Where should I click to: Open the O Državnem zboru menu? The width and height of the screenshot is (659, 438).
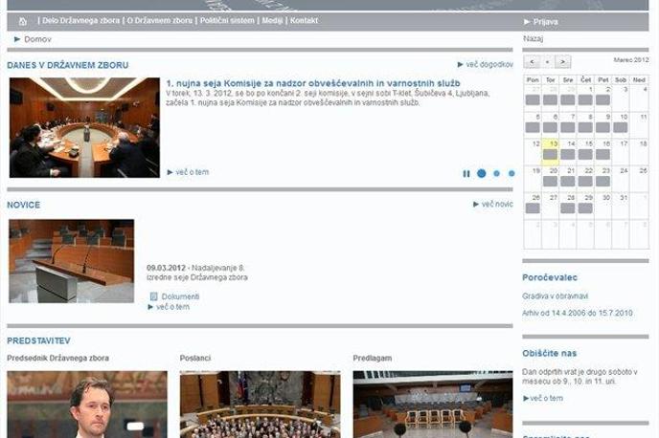[160, 20]
